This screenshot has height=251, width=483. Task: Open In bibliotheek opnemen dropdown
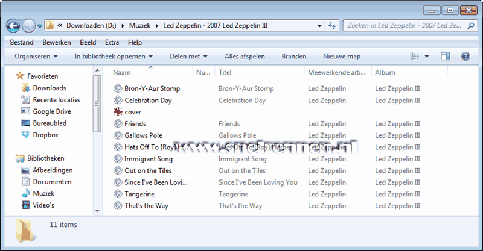pos(114,57)
